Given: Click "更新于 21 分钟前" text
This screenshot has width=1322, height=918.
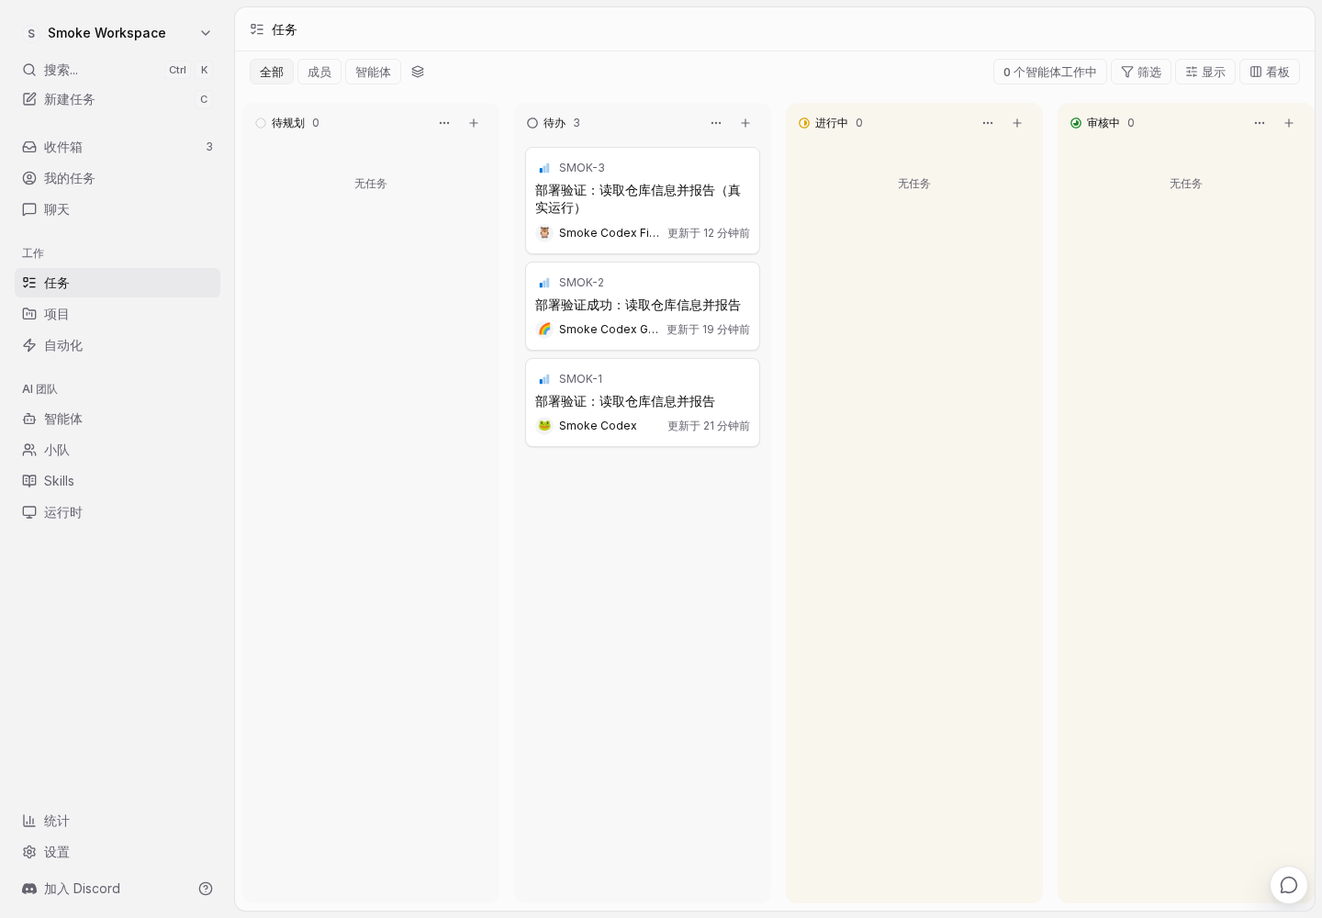Looking at the screenshot, I should point(709,426).
